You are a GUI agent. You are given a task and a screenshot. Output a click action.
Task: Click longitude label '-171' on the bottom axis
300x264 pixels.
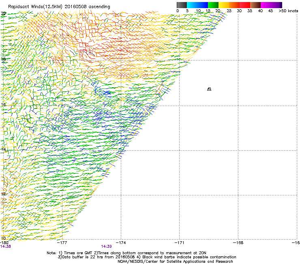(x=180, y=243)
